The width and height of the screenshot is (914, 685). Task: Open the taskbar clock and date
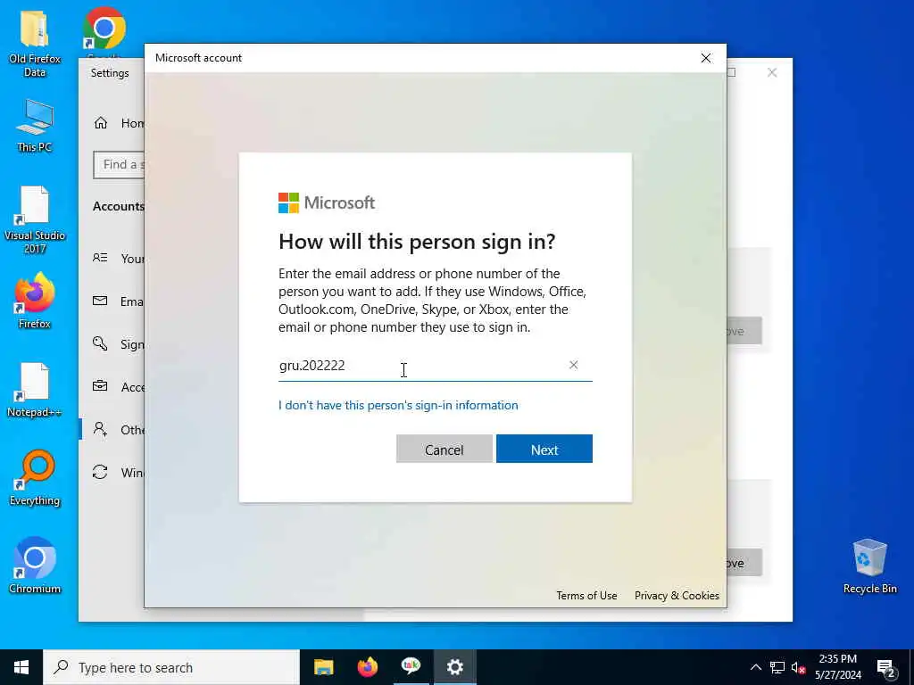click(x=837, y=667)
